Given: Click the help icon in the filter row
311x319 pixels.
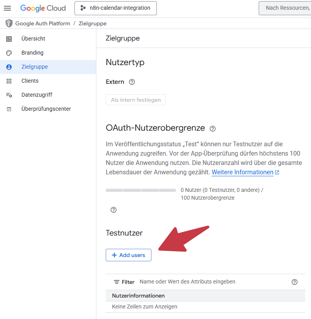Looking at the screenshot, I should click(x=295, y=282).
